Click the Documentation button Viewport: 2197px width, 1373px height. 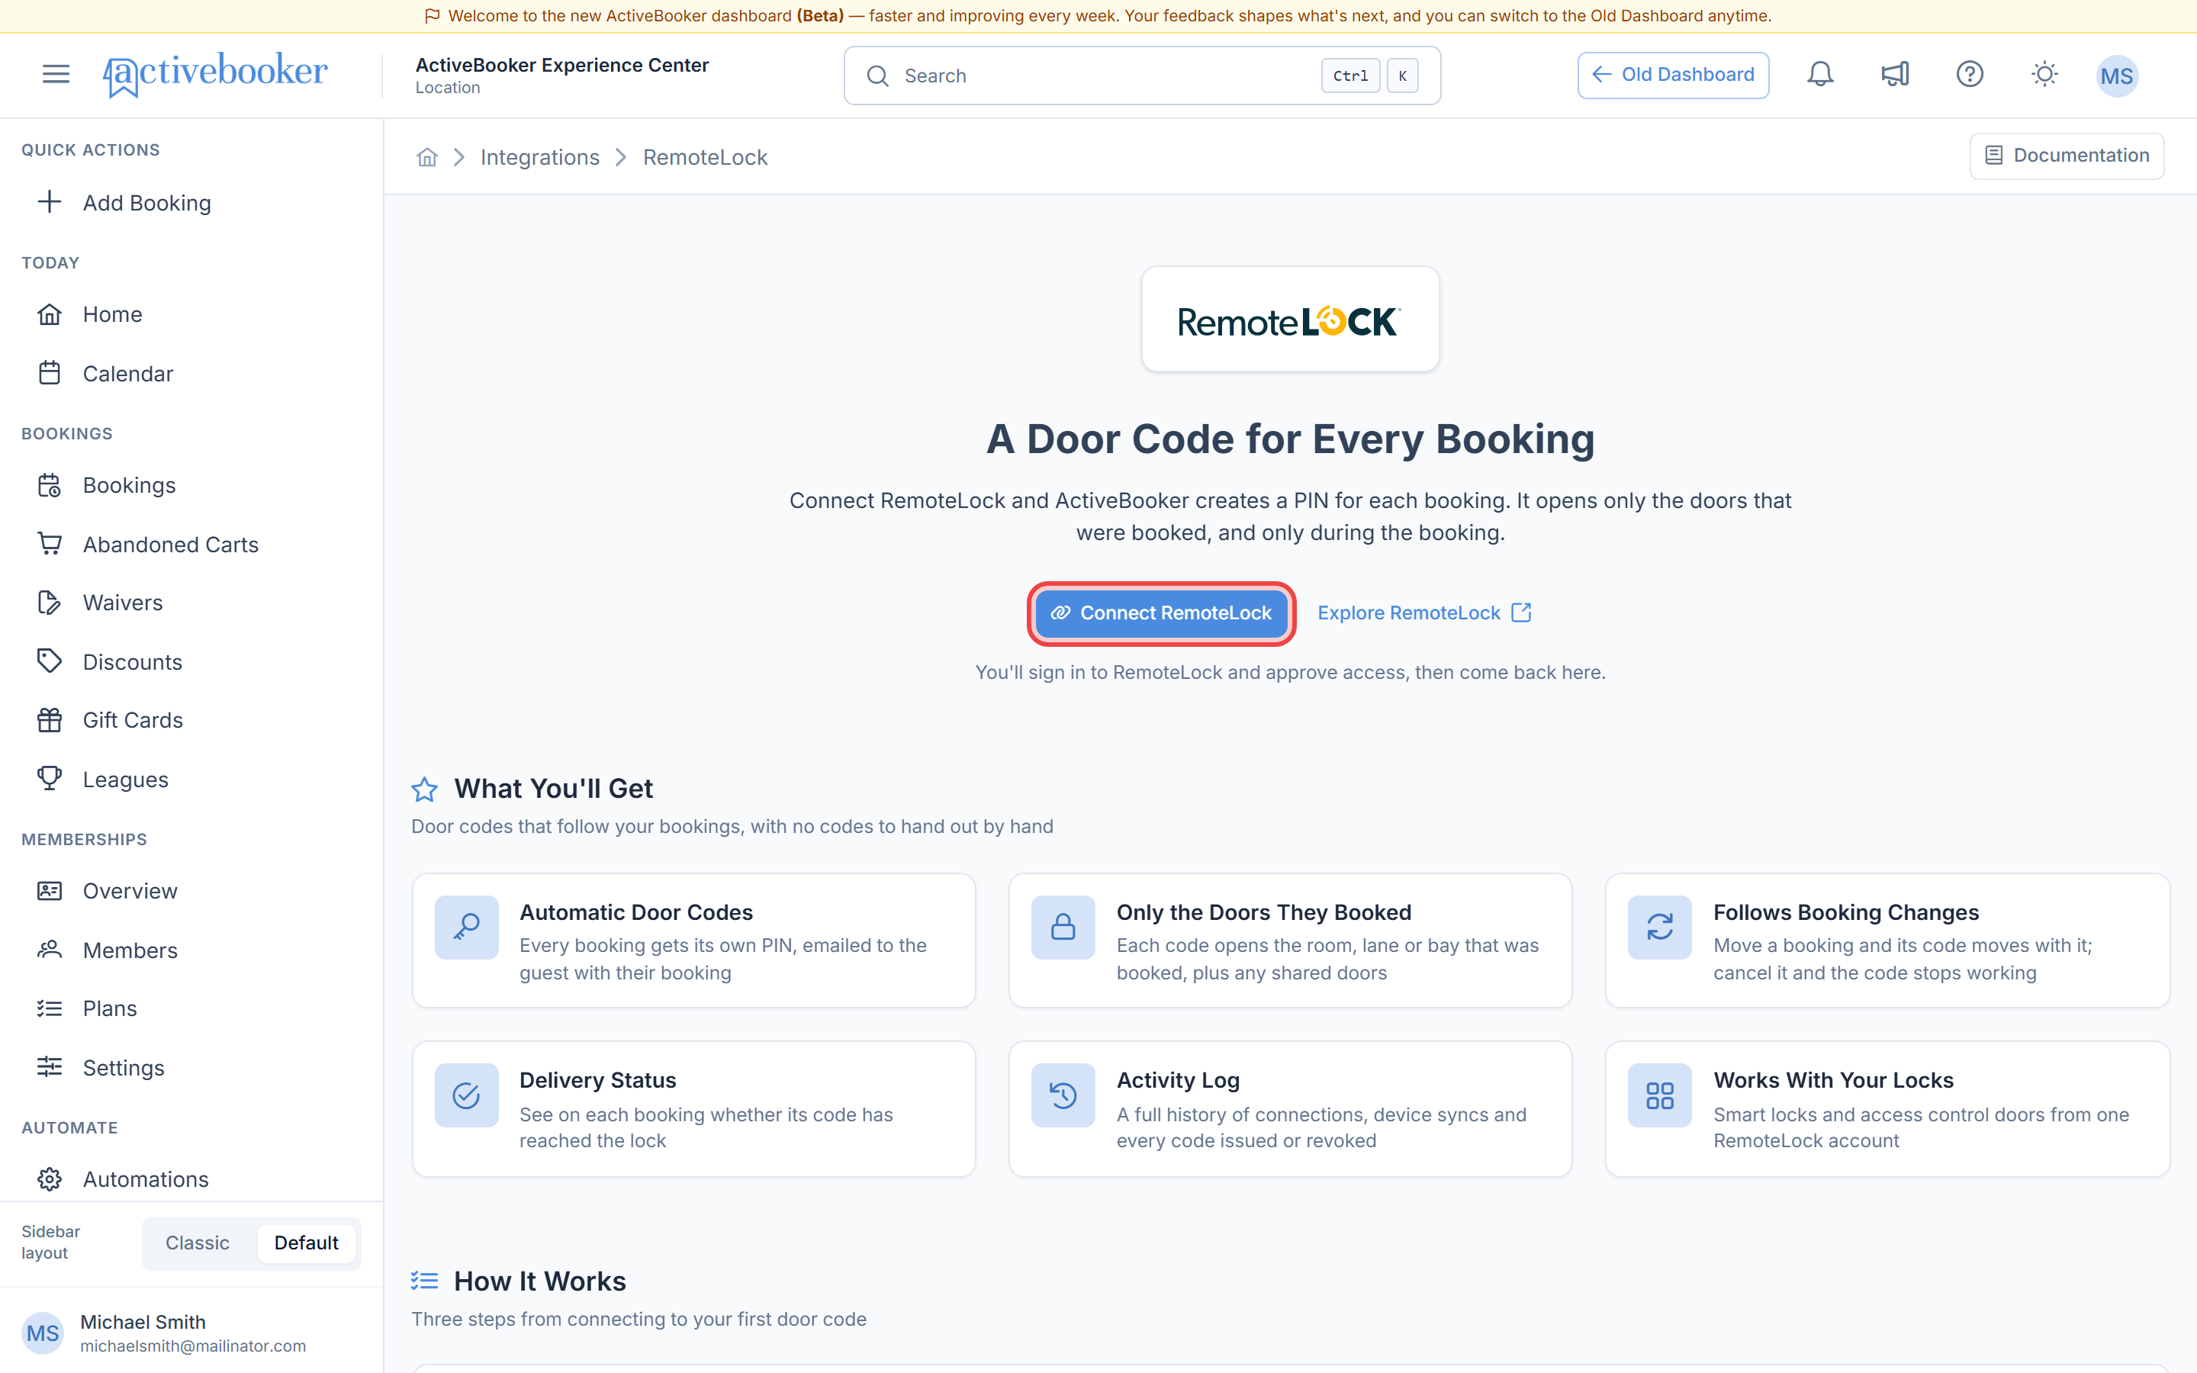click(2067, 156)
